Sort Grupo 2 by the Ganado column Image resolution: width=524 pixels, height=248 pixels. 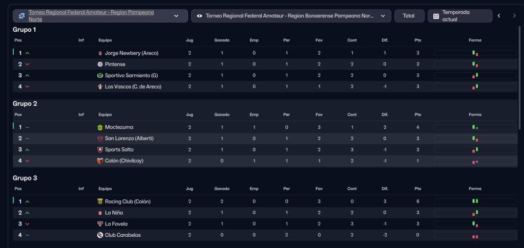pyautogui.click(x=222, y=115)
